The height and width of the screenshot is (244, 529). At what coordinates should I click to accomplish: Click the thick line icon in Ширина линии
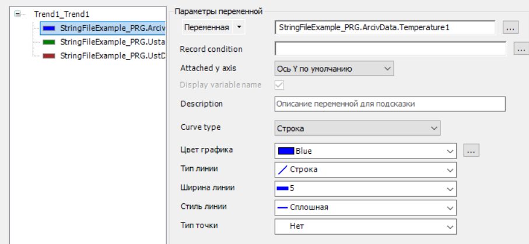(x=282, y=188)
